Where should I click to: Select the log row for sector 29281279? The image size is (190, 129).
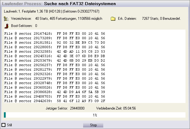point(55,69)
